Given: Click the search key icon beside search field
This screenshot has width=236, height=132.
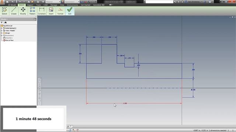Looking at the screenshot, I should pyautogui.click(x=175, y=2).
